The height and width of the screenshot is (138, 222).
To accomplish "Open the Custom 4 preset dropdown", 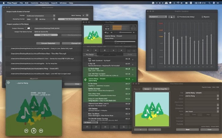I will [x=158, y=17].
